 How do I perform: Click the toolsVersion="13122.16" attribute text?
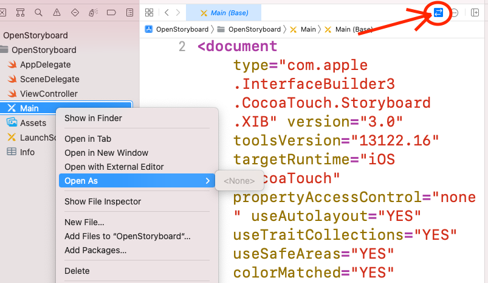(336, 141)
